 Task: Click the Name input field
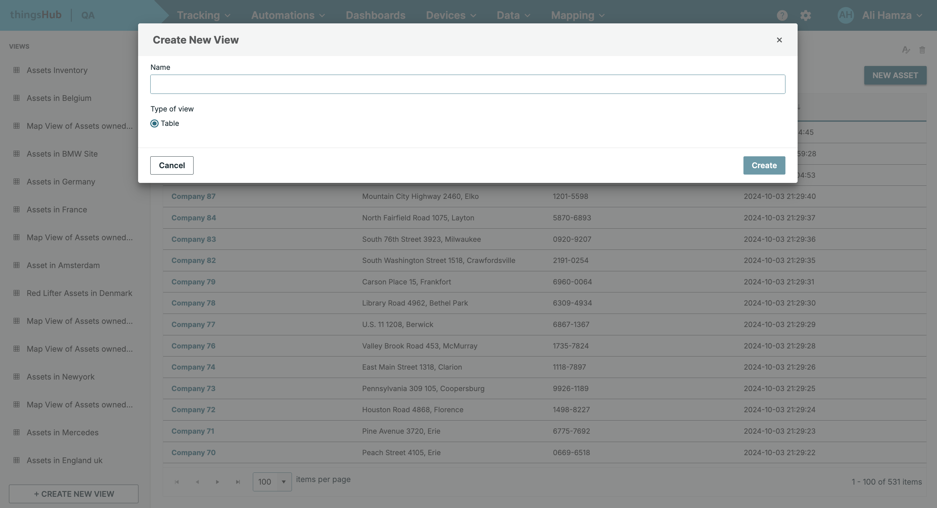tap(468, 84)
